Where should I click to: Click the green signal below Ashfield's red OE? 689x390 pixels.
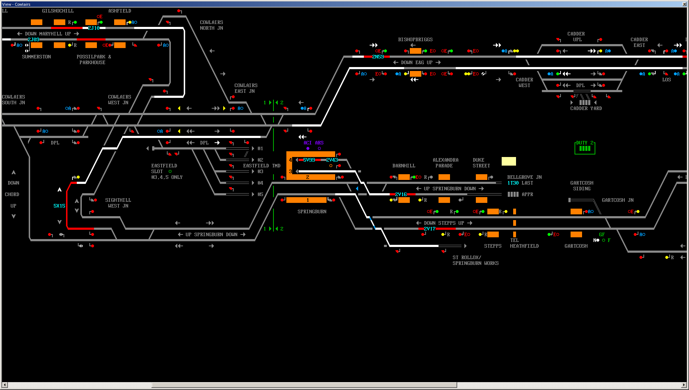point(101,22)
